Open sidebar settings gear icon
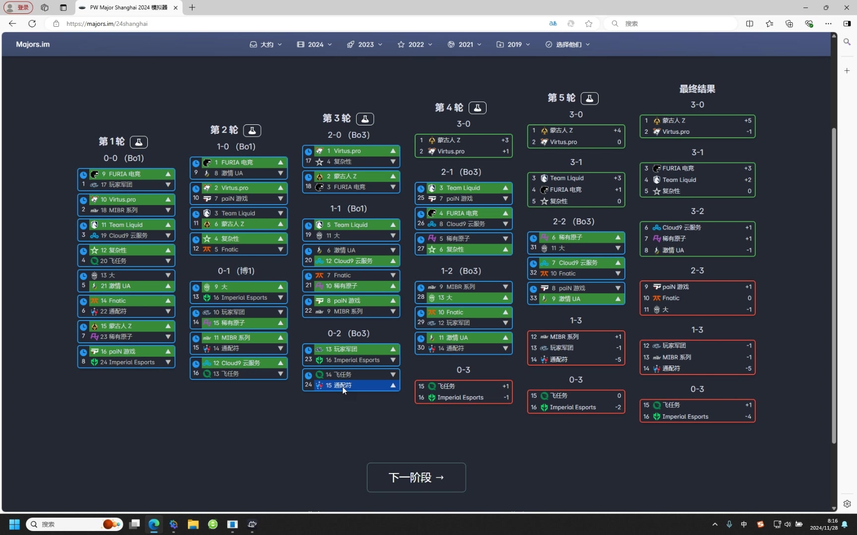This screenshot has height=535, width=857. point(847,504)
